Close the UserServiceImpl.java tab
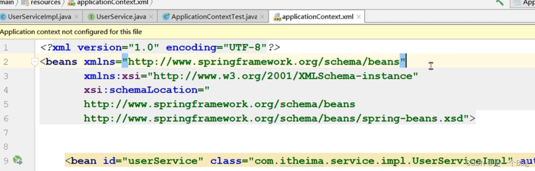This screenshot has width=535, height=171. tap(76, 17)
